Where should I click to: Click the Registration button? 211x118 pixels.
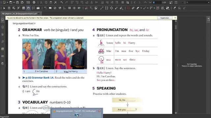(165, 18)
